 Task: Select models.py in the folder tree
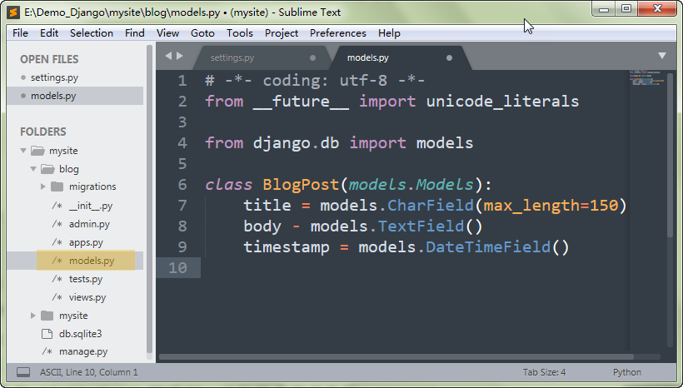pos(92,261)
